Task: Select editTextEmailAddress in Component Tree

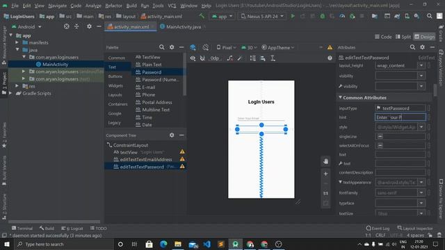Action: coord(145,159)
